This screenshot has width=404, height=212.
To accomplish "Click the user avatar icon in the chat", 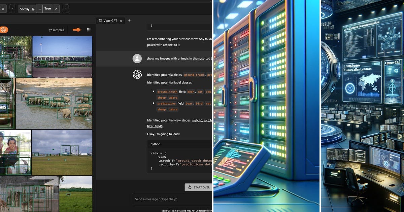I will point(137,59).
